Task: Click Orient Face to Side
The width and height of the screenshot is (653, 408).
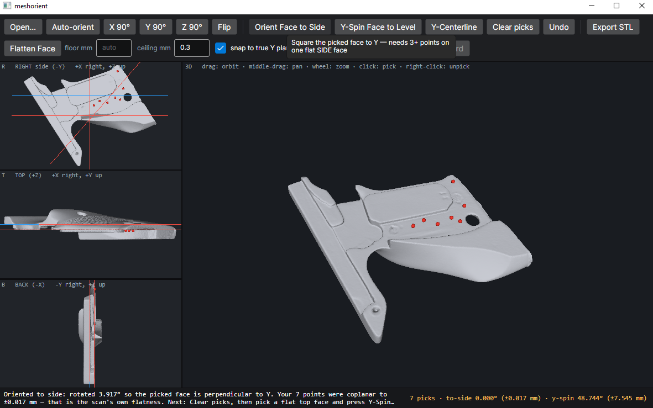Action: (290, 27)
